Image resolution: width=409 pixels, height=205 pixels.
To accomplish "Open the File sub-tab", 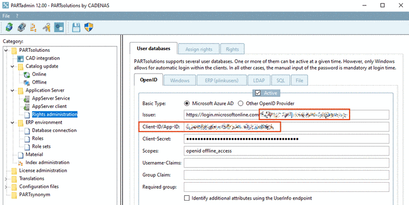I will tap(299, 81).
